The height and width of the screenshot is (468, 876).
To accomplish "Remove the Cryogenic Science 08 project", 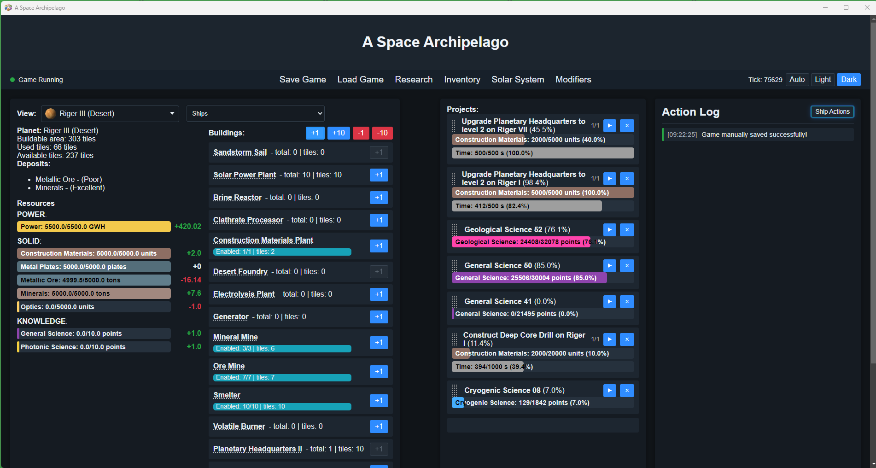I will pos(627,391).
